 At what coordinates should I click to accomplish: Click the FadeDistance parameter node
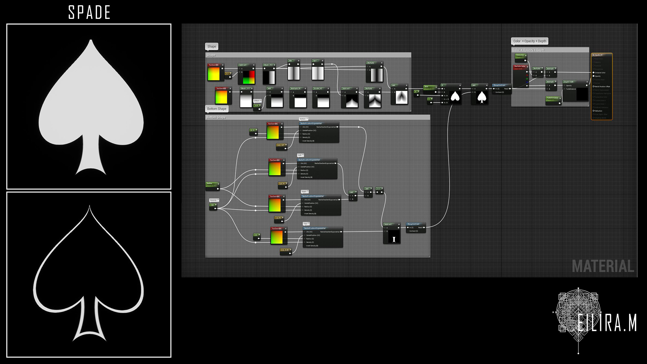click(553, 98)
